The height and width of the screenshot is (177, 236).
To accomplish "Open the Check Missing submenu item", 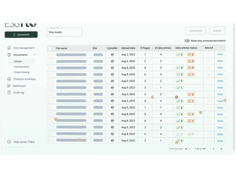I will (22, 72).
